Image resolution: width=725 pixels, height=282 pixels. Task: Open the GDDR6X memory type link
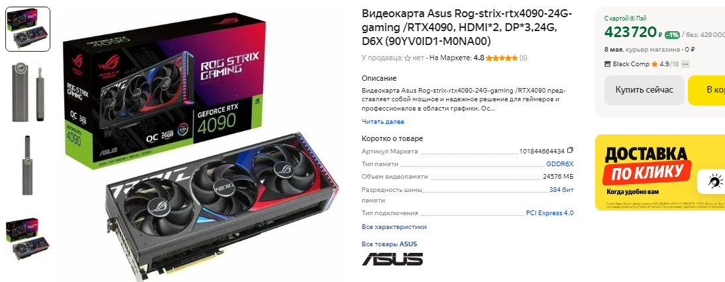(560, 164)
